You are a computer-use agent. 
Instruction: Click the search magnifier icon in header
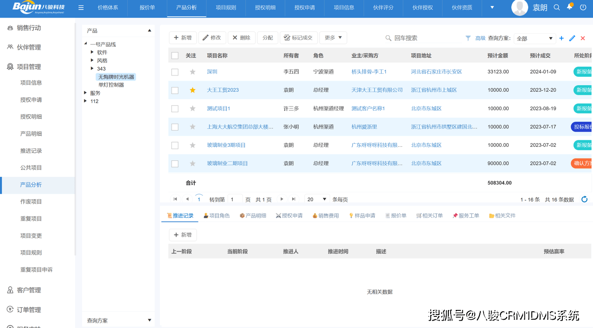coord(557,8)
